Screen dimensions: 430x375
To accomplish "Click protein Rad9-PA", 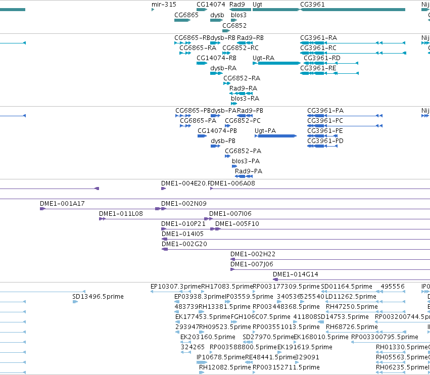I will [244, 176].
